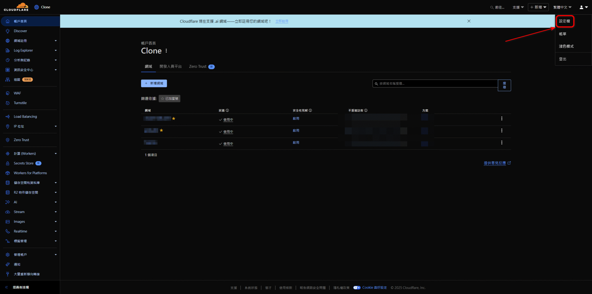Toggle the 已加星號 filter
Viewport: 592px width, 294px height.
(x=169, y=98)
